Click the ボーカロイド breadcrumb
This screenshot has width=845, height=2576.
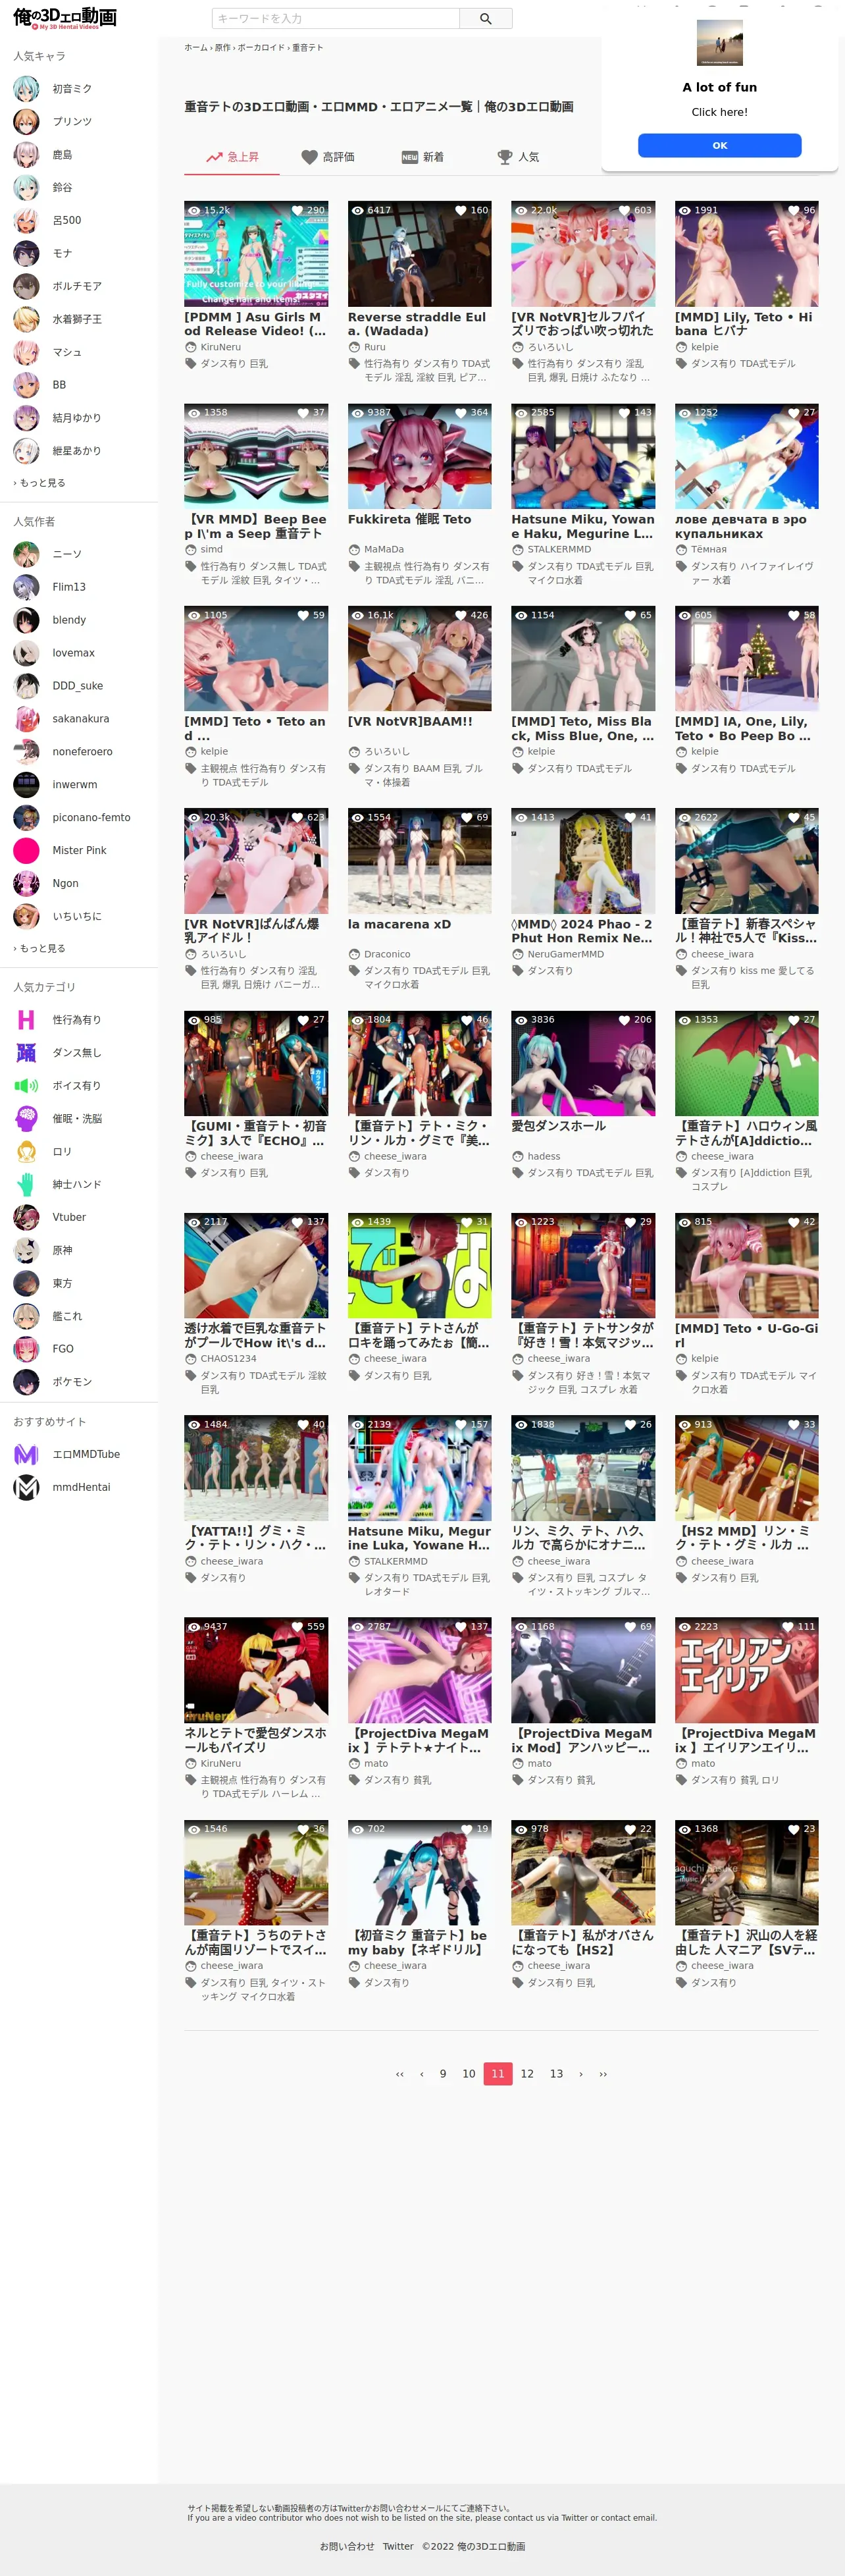tap(261, 48)
